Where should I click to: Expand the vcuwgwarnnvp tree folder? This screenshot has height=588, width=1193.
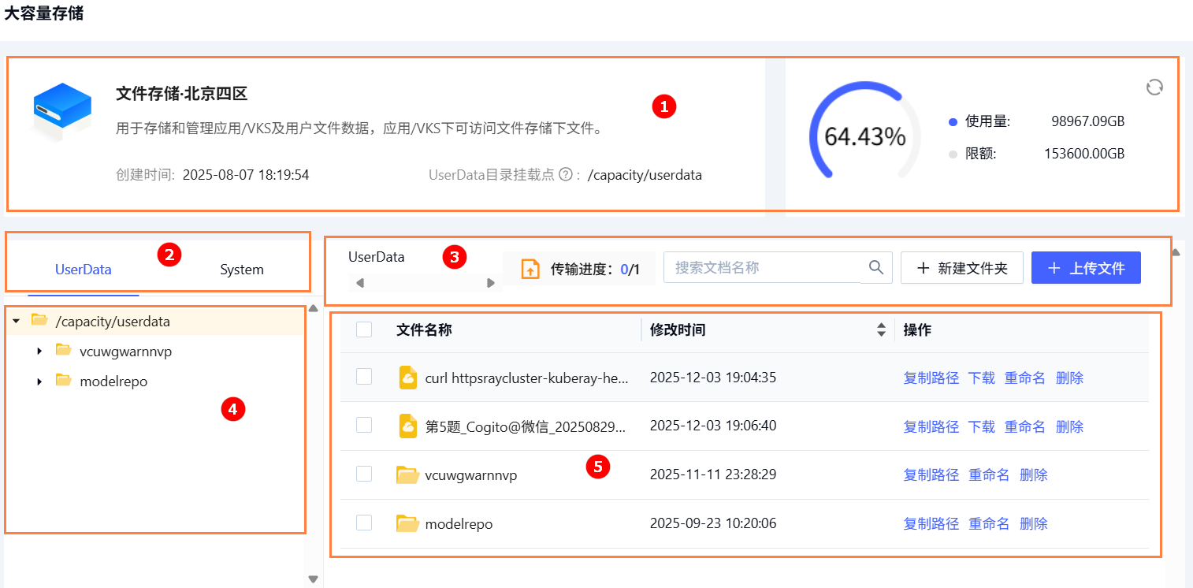pos(39,351)
